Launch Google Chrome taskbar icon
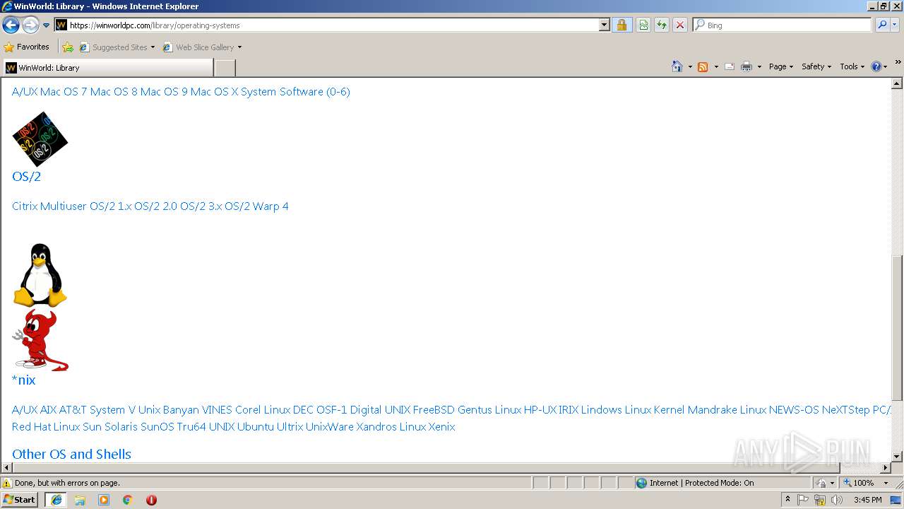 [127, 500]
